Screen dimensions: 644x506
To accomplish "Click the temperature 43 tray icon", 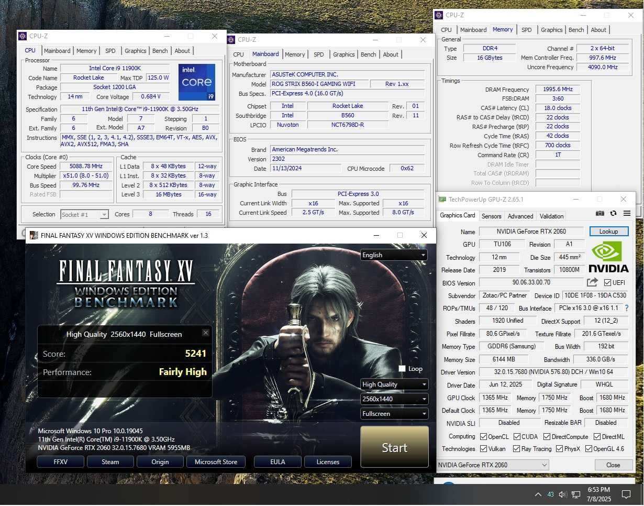I will pos(550,494).
